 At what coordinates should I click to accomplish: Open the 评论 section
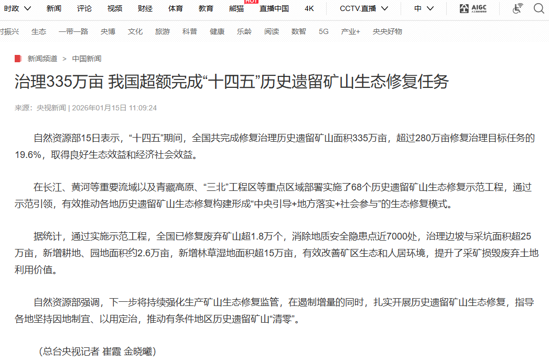pos(84,8)
